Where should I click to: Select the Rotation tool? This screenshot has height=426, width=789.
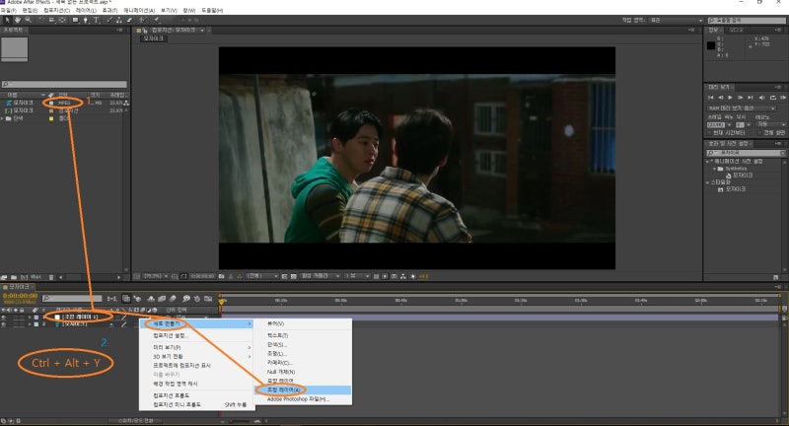(41, 20)
